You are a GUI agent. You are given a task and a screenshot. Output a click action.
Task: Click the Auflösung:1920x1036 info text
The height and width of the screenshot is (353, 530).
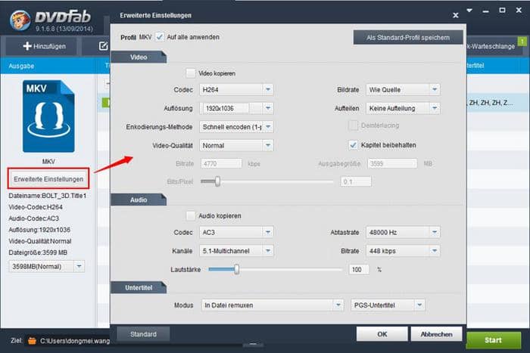tap(39, 230)
